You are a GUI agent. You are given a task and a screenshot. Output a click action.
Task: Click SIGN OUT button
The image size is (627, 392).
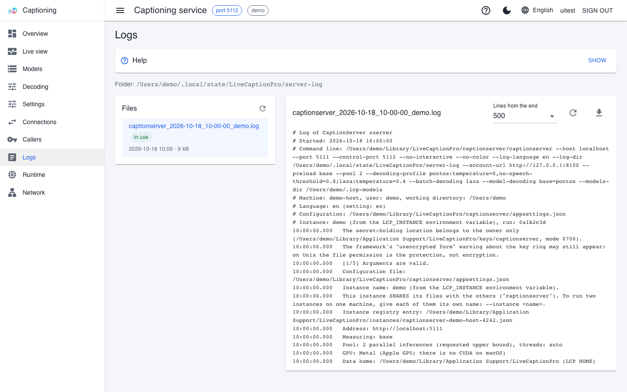coord(597,10)
